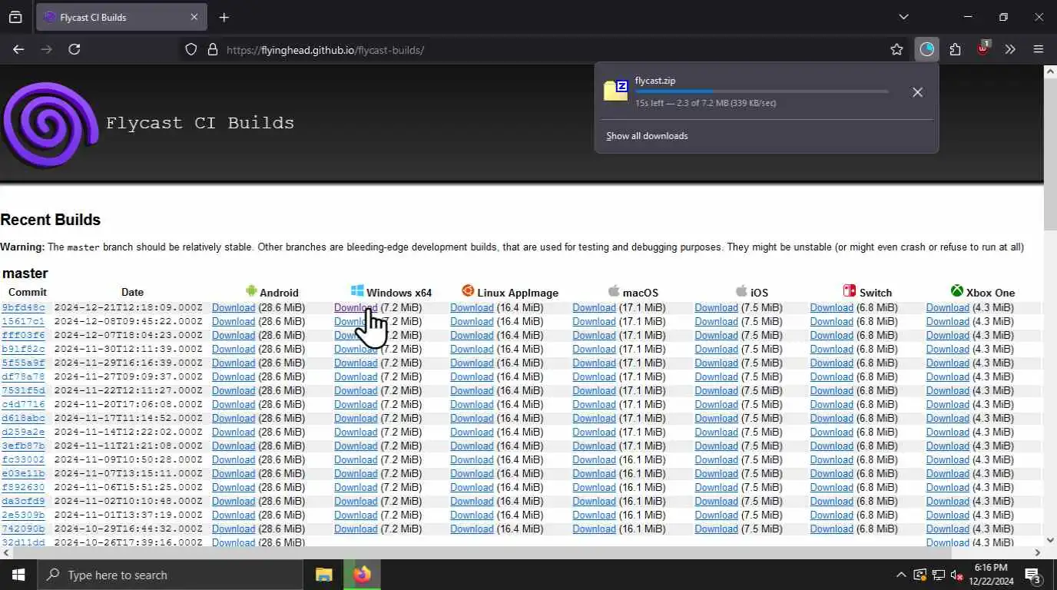Open the uBlock Origin extension icon
This screenshot has height=590, width=1057.
(x=982, y=48)
